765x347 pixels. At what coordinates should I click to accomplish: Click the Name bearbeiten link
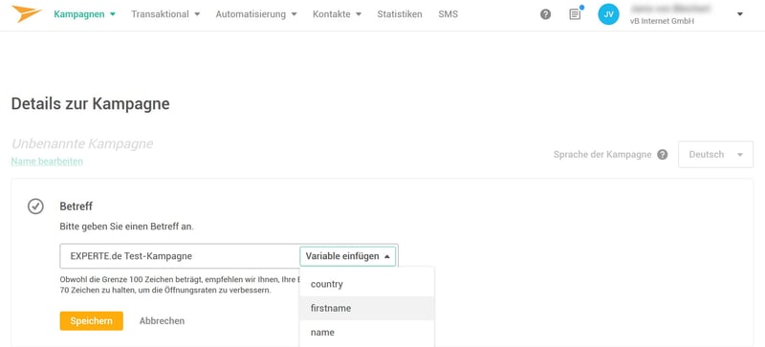pyautogui.click(x=47, y=161)
